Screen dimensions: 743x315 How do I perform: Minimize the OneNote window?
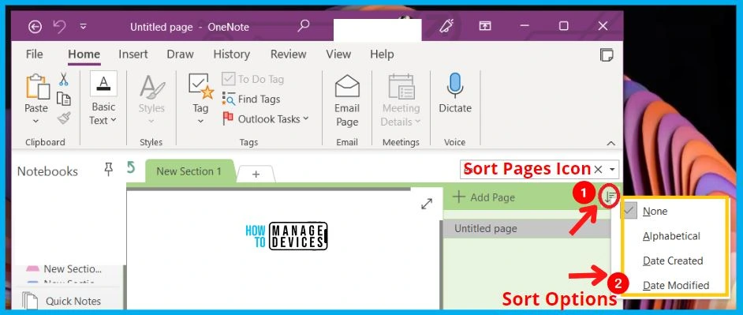524,26
